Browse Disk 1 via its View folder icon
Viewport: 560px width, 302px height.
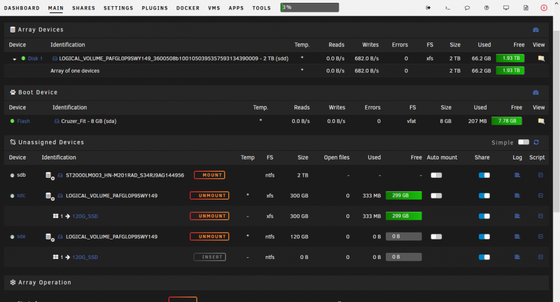pos(541,59)
